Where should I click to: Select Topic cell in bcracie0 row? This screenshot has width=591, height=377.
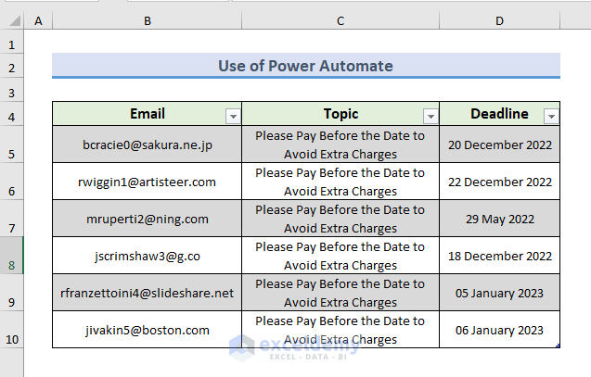340,145
